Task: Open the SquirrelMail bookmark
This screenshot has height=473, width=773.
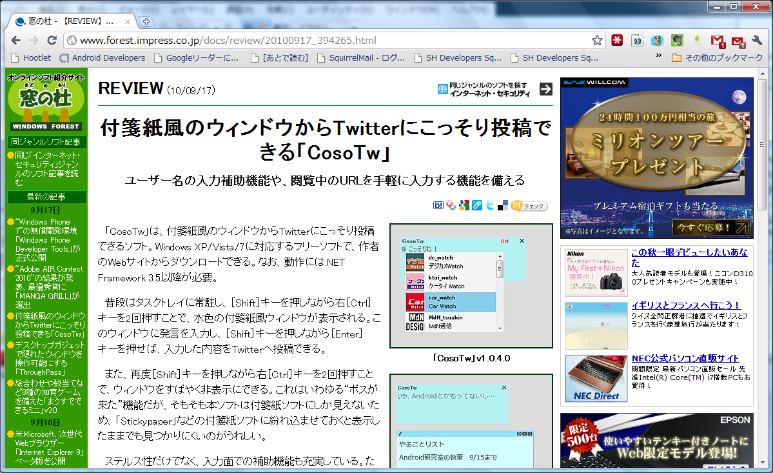Action: (x=361, y=57)
